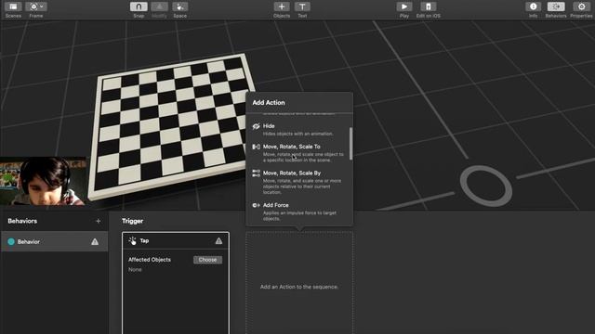The width and height of the screenshot is (595, 334).
Task: Add a new object with Objects button
Action: click(x=282, y=6)
